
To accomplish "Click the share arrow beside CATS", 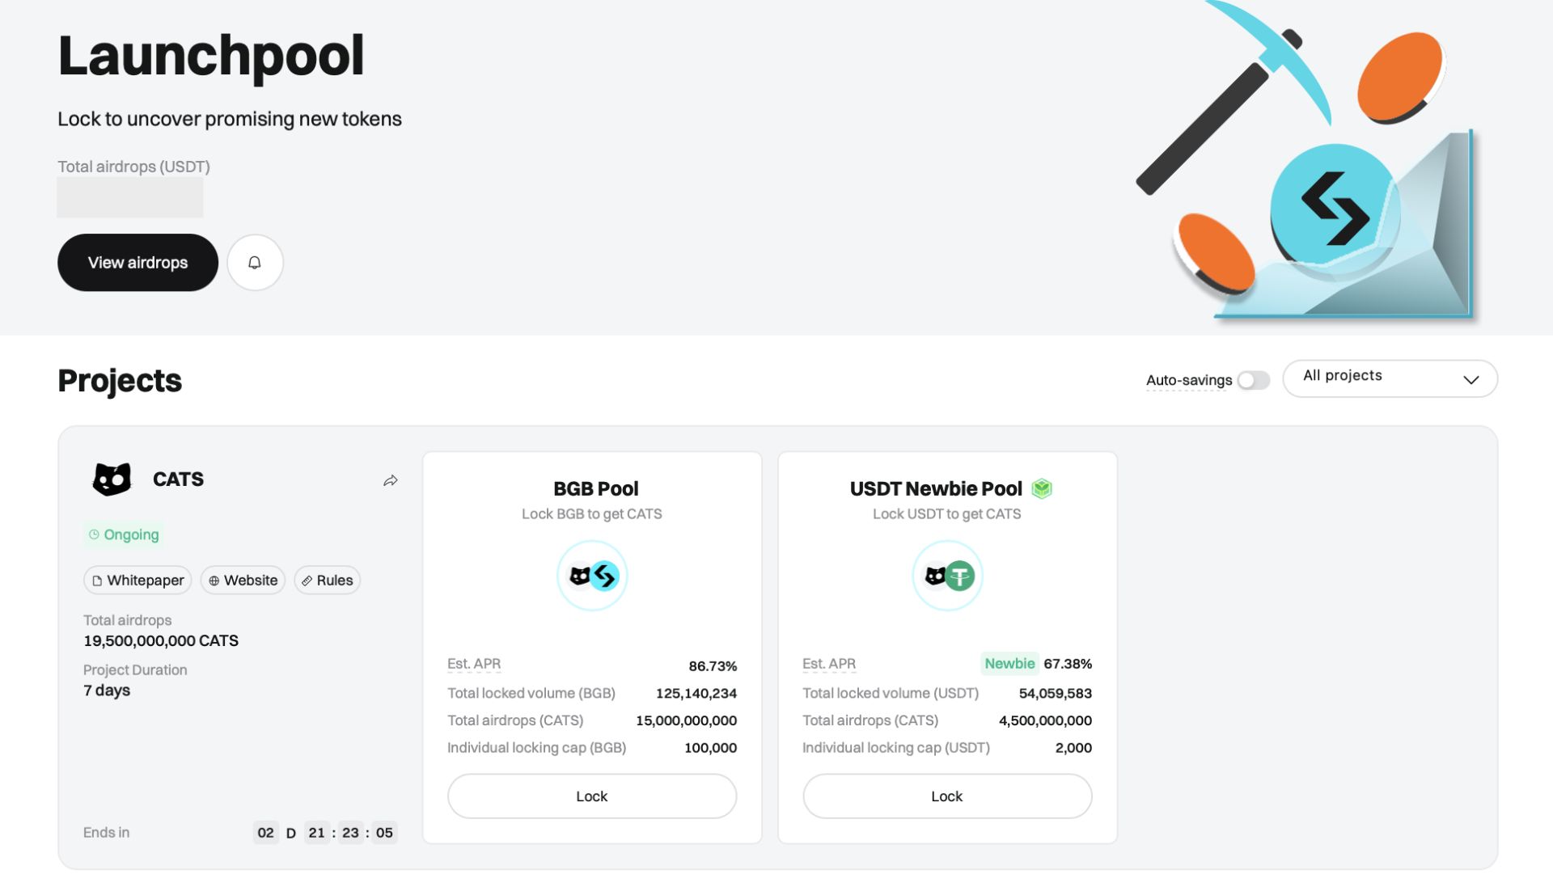I will (x=391, y=480).
